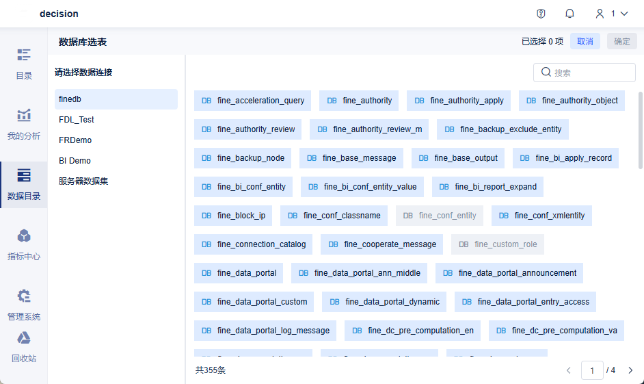Image resolution: width=644 pixels, height=384 pixels.
Task: Open the 目录 sidebar section
Action: 24,64
